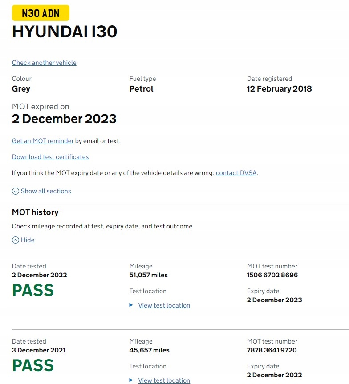The image size is (349, 384).
Task: Click the triangle arrow for the 2022 test location
Action: click(x=131, y=305)
